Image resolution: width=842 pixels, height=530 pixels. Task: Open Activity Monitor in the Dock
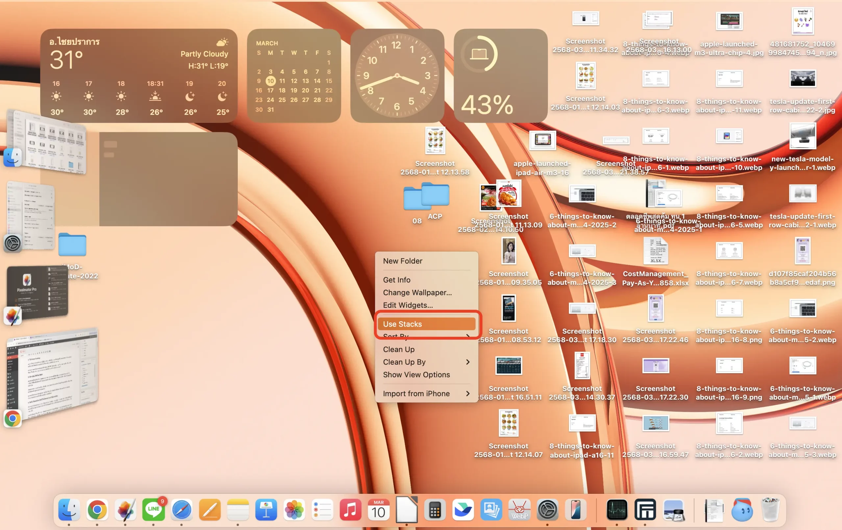pyautogui.click(x=616, y=510)
